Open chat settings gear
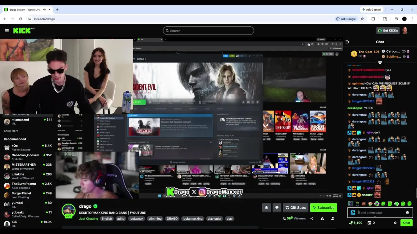 395,223
